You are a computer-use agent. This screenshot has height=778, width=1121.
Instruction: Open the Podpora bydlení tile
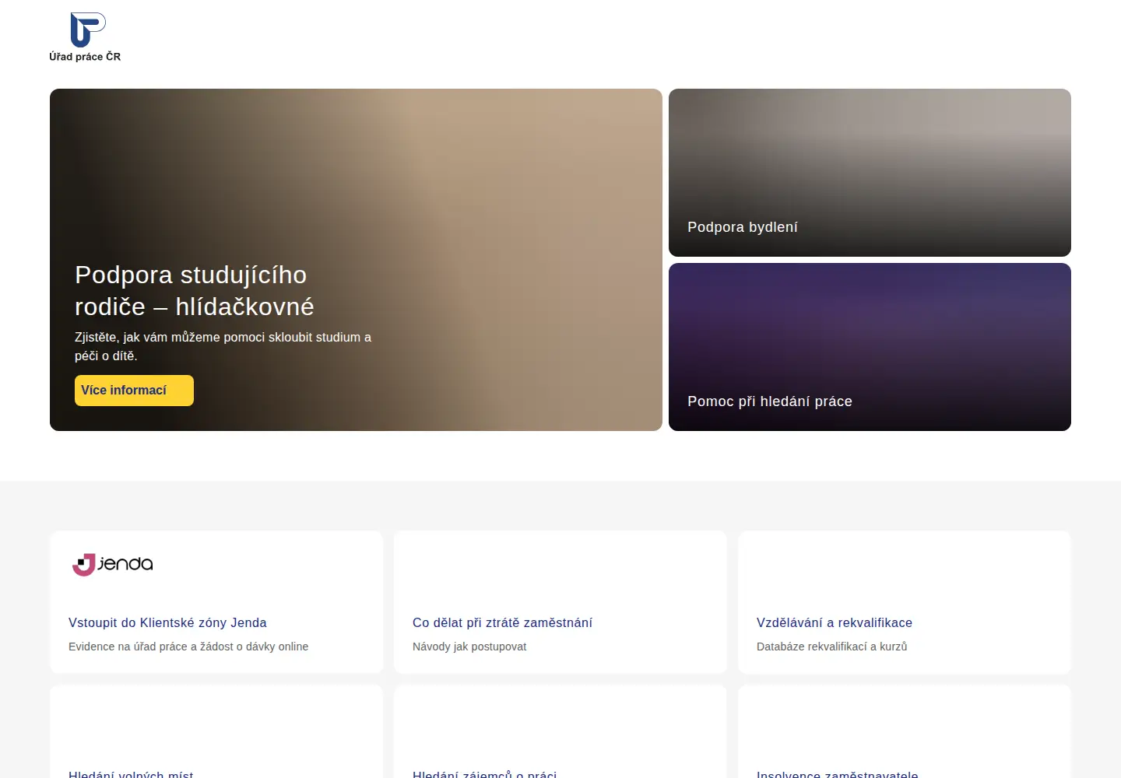coord(870,173)
